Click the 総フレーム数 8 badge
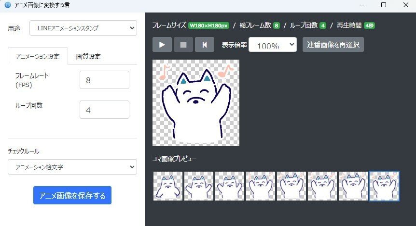The image size is (416, 226). coord(277,25)
